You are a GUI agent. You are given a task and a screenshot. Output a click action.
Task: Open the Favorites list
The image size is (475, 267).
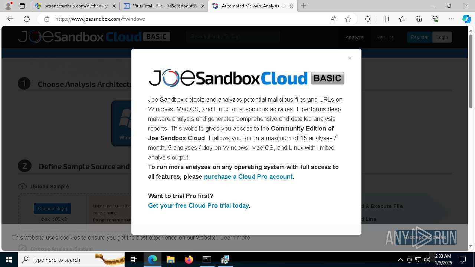pos(402,19)
